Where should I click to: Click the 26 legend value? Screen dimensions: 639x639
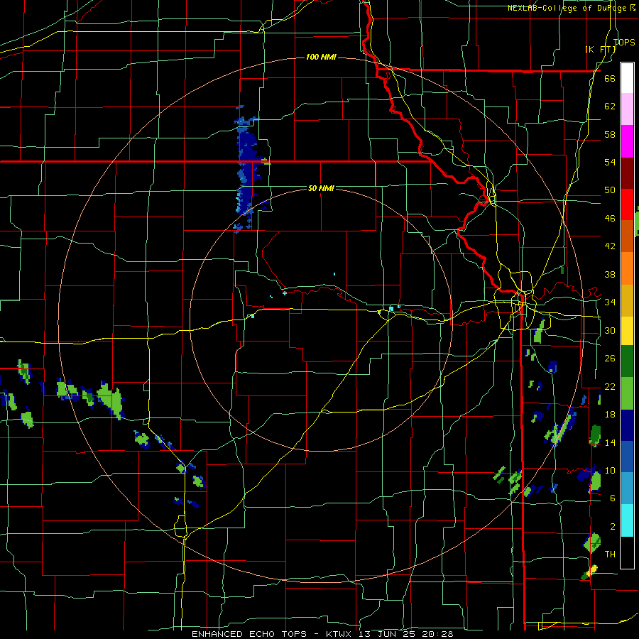(610, 359)
